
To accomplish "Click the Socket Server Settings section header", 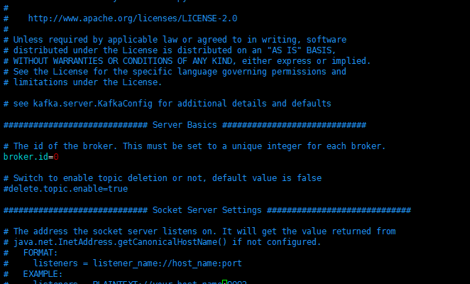I will click(x=207, y=210).
